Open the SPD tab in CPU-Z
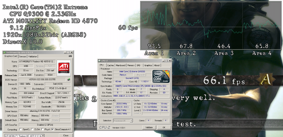This screenshot has width=283, height=137. (138, 65)
